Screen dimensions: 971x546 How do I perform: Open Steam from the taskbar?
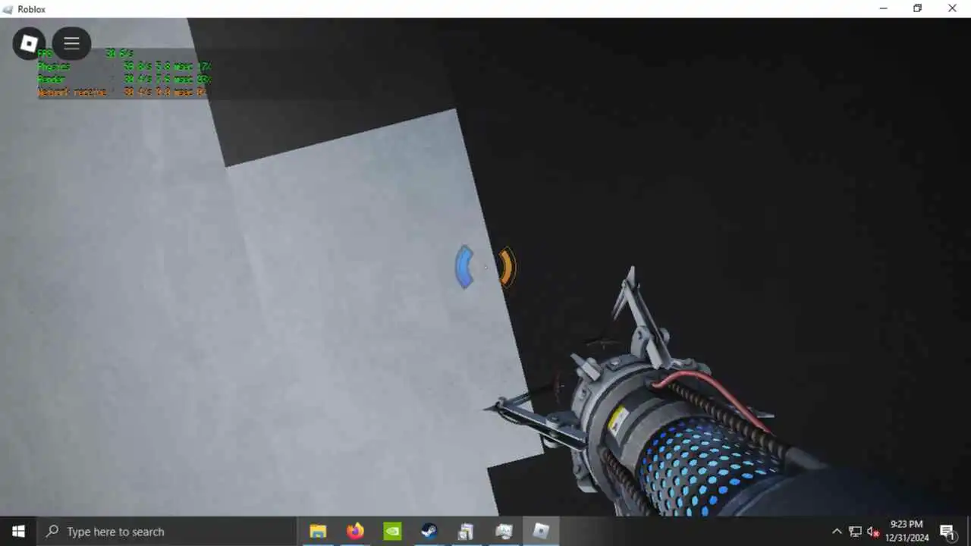[x=429, y=532]
